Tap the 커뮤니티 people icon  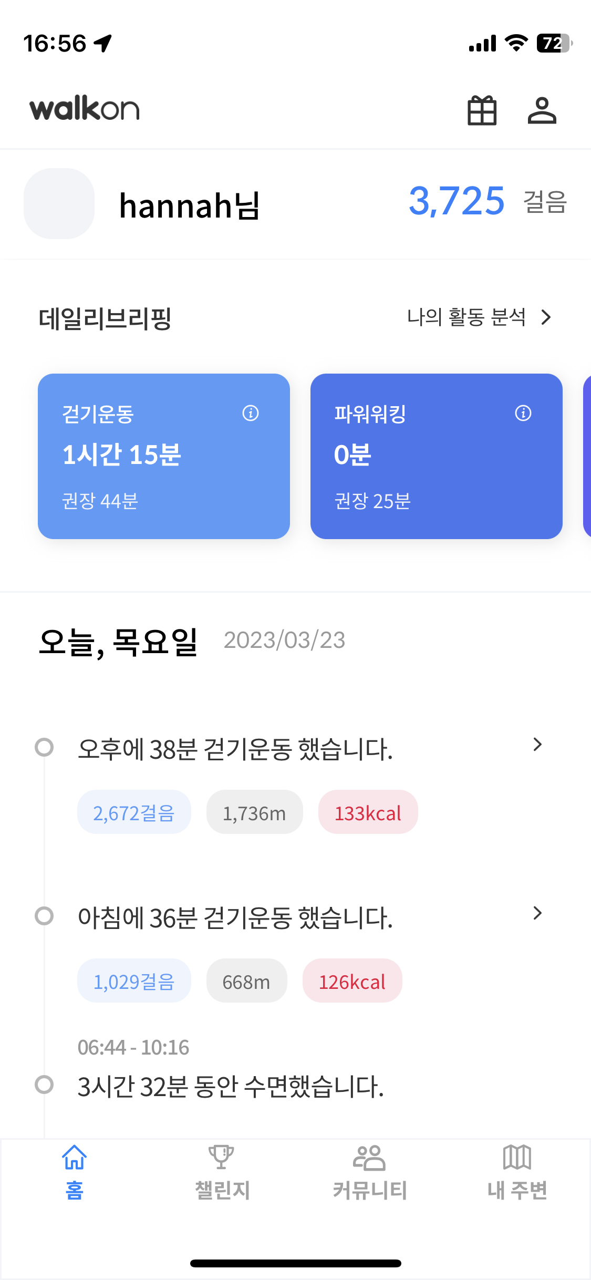click(369, 1158)
